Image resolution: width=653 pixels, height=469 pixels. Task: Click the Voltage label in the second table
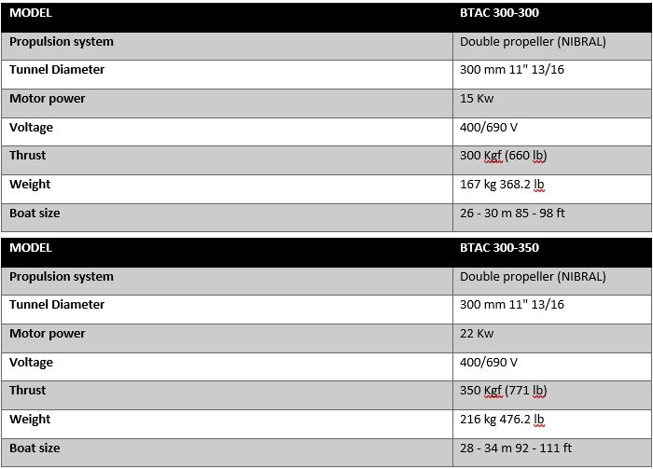tap(31, 363)
